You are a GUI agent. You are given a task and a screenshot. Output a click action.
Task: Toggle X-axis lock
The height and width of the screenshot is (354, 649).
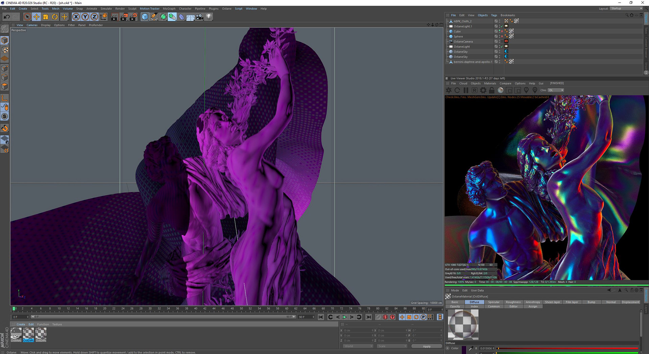76,17
